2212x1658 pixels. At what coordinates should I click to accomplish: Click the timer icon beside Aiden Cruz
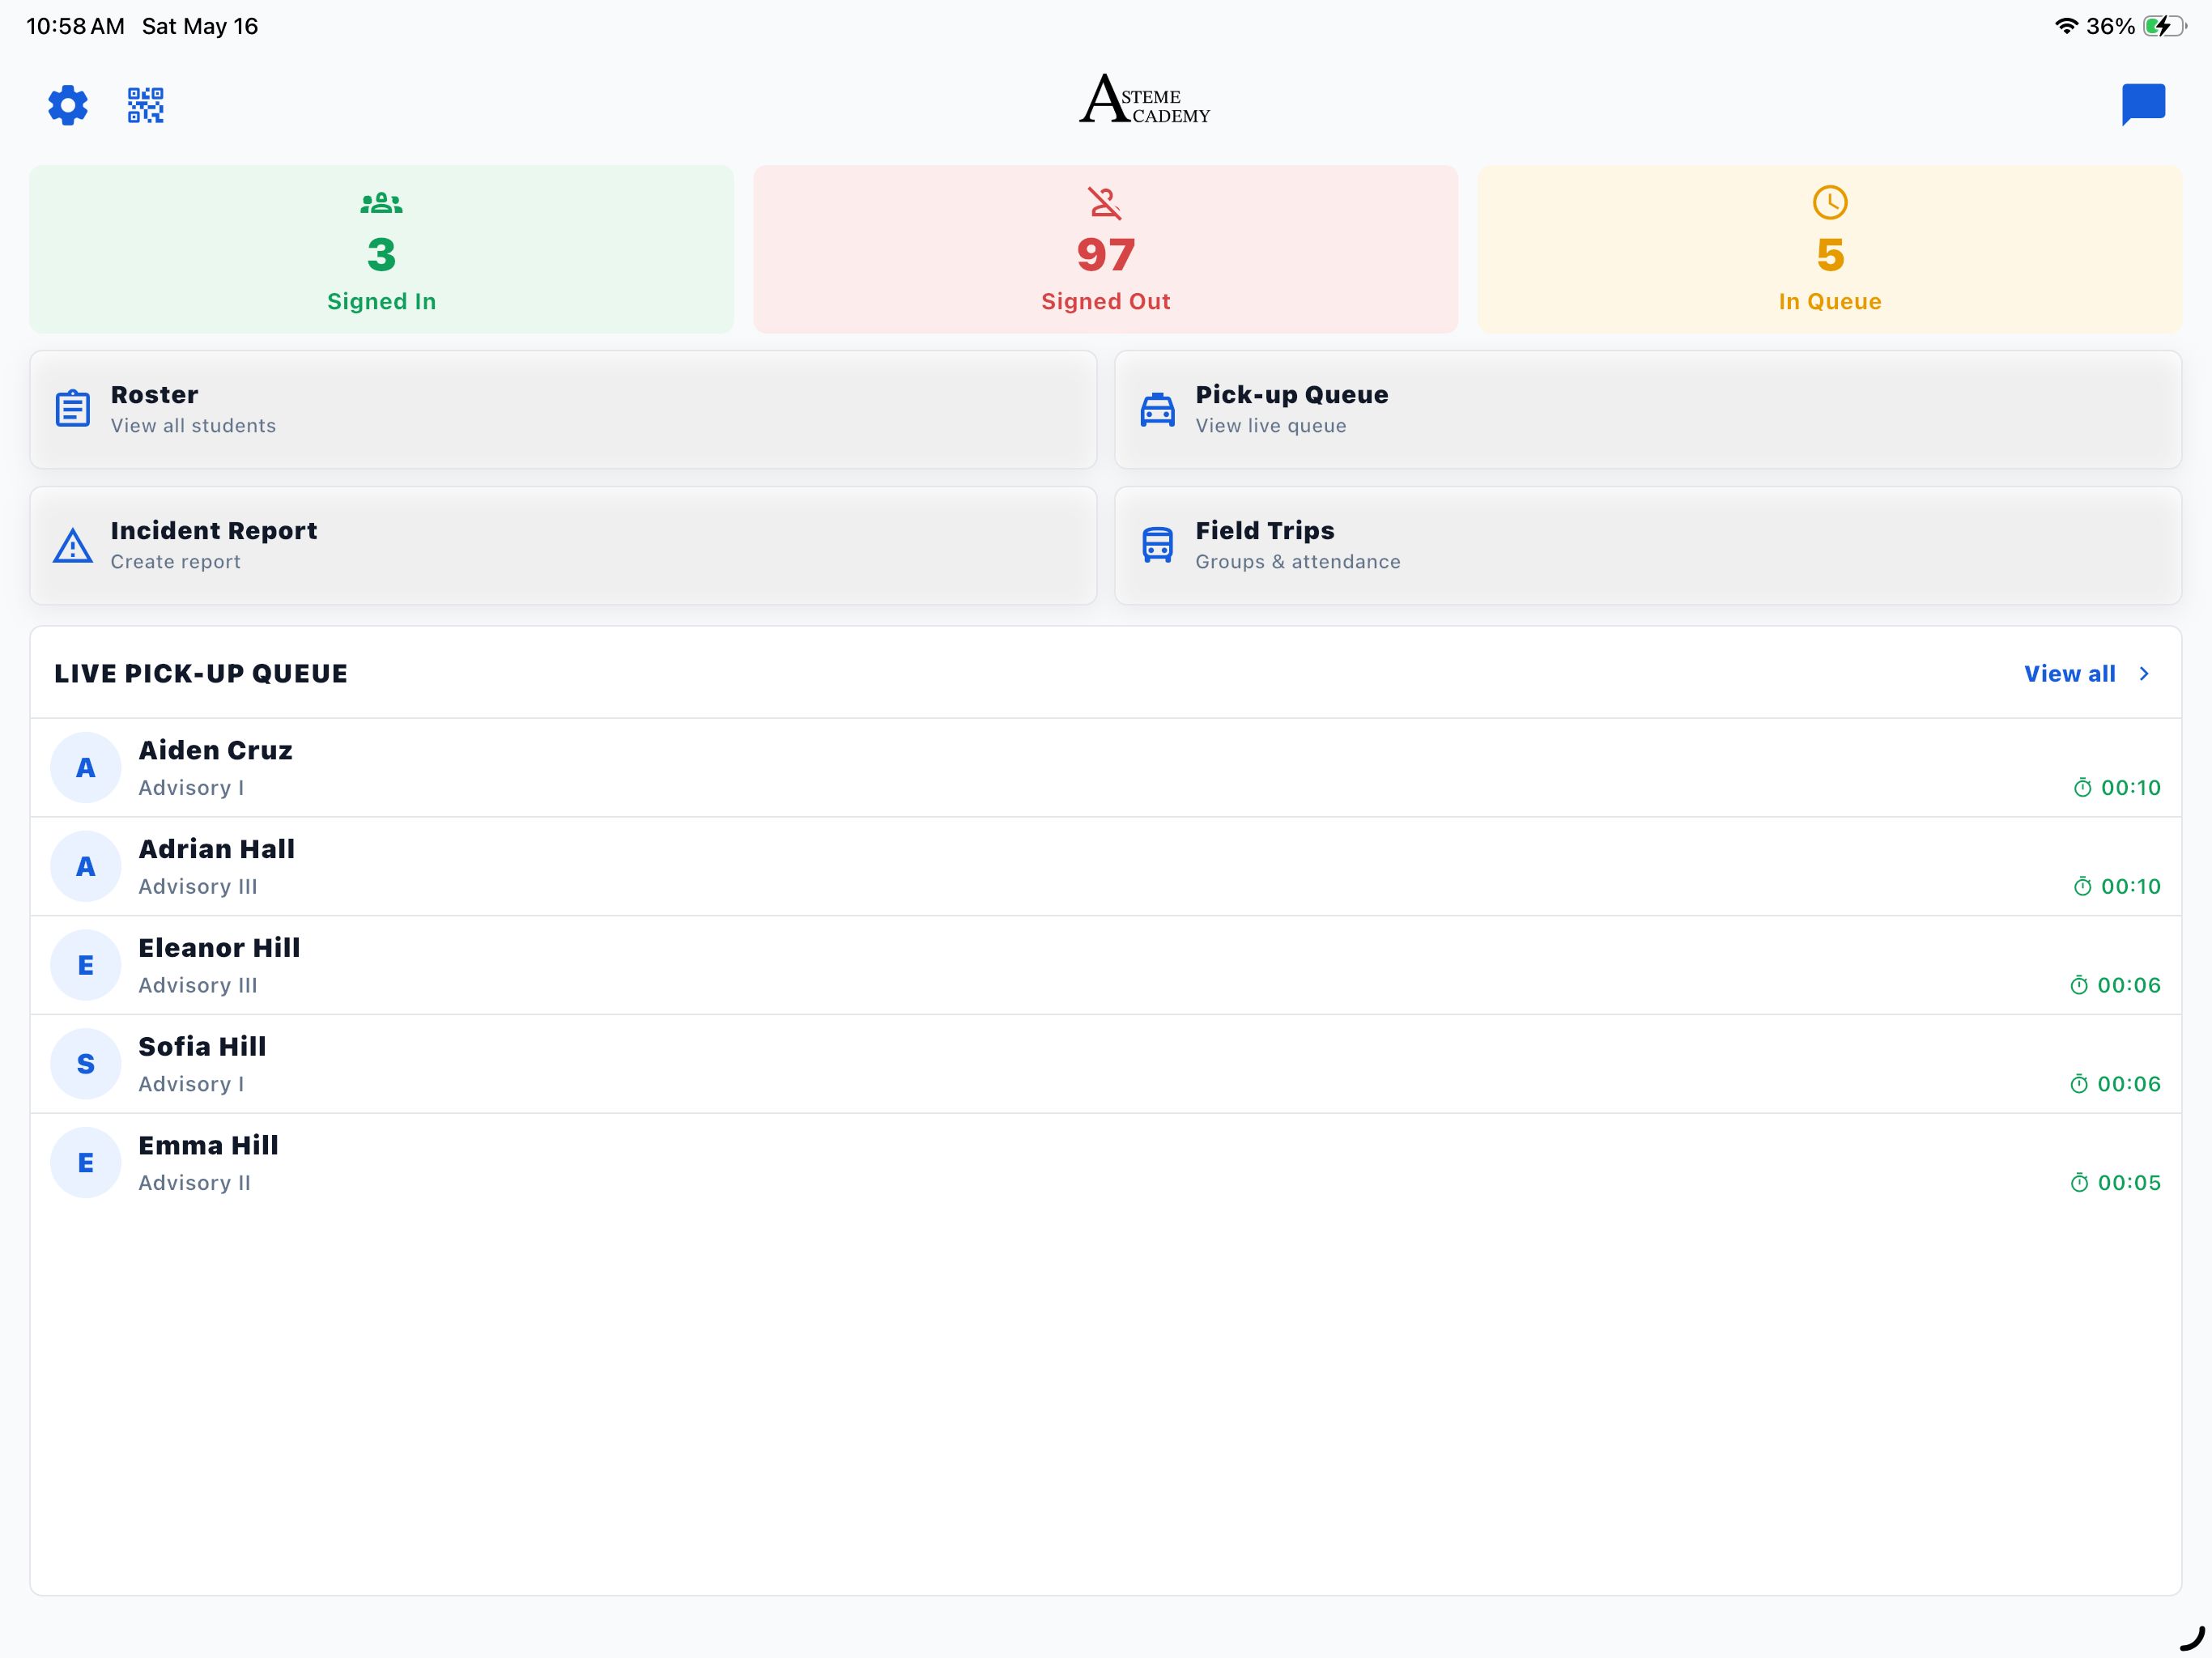point(2082,788)
